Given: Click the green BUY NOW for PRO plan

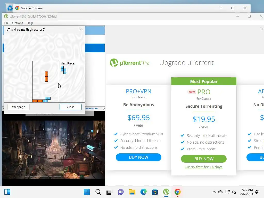Looking at the screenshot, I should (x=204, y=159).
